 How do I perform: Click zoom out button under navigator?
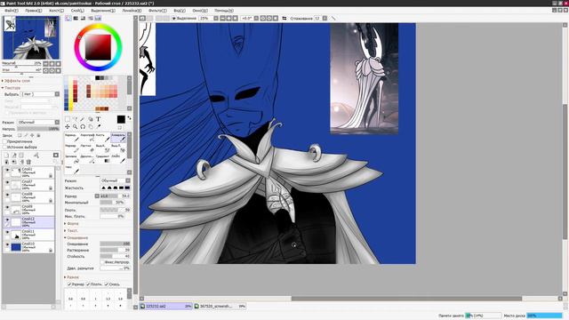(45, 63)
